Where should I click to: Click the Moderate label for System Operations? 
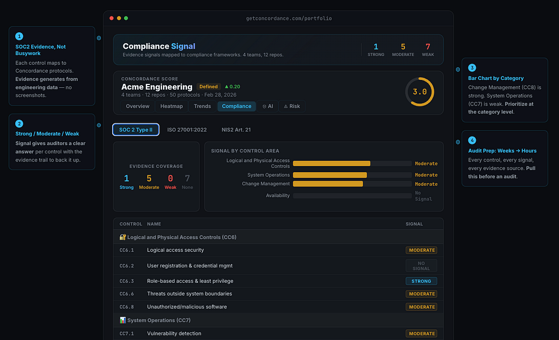(426, 175)
